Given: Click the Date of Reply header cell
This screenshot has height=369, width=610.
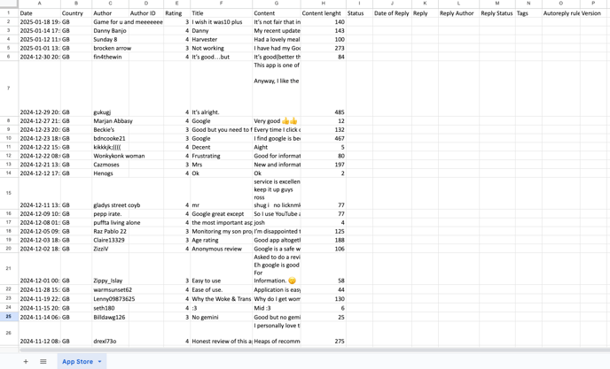Looking at the screenshot, I should tap(392, 13).
